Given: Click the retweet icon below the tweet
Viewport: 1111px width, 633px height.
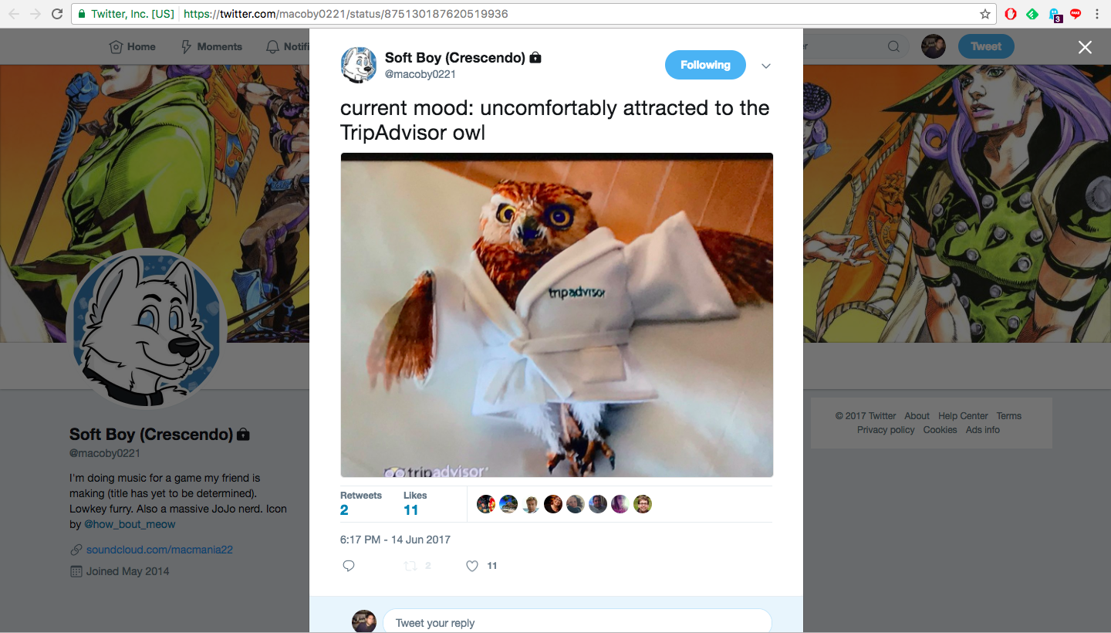Looking at the screenshot, I should coord(410,566).
